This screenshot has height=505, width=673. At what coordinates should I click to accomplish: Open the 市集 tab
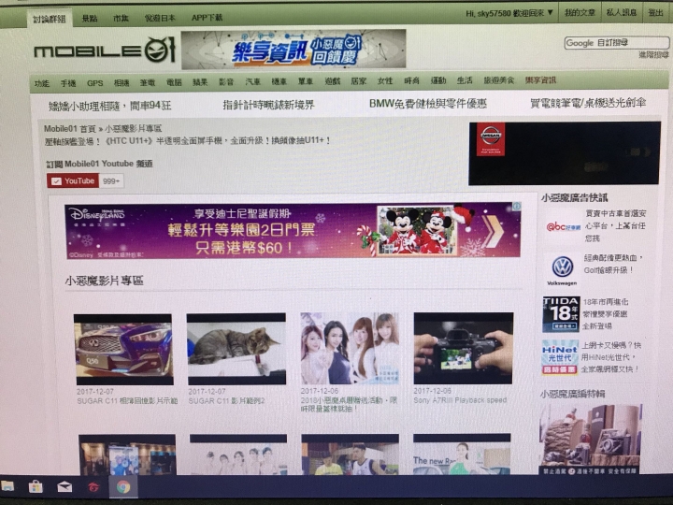[x=121, y=18]
